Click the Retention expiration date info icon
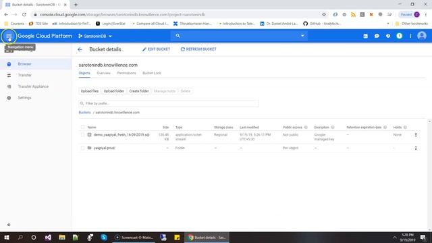 [x=385, y=128]
